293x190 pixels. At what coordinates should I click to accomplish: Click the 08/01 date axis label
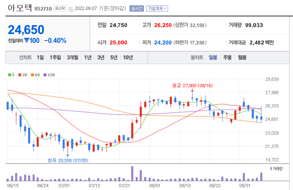coord(155,186)
